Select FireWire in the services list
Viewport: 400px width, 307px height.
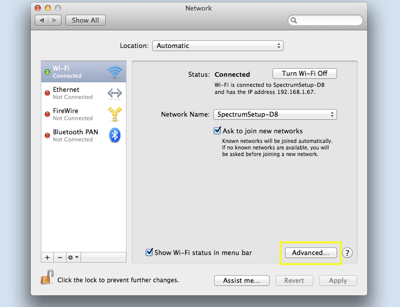[x=84, y=114]
